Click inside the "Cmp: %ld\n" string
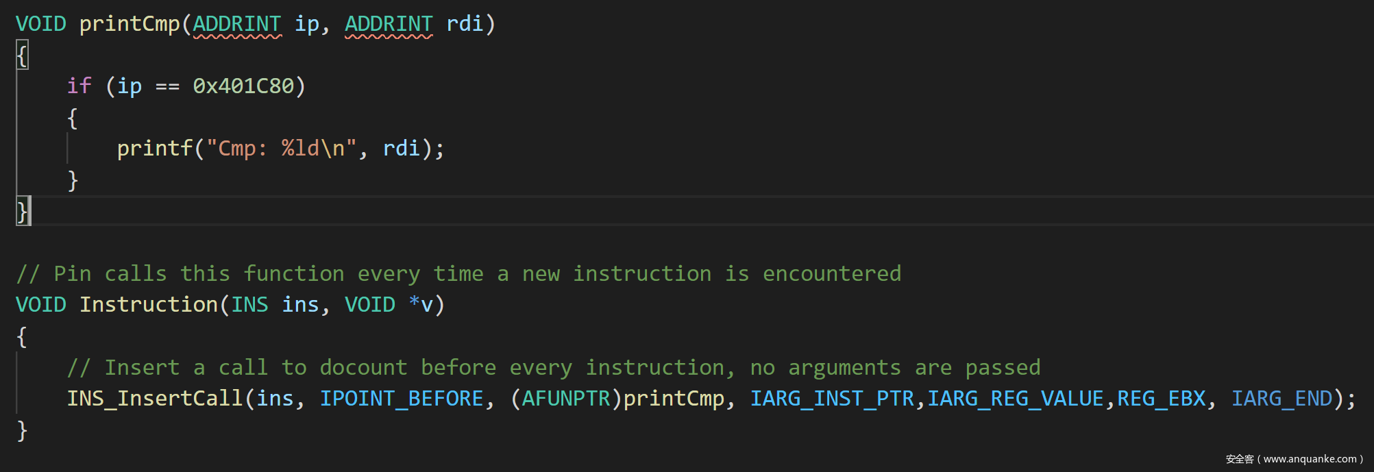Image resolution: width=1374 pixels, height=472 pixels. point(281,148)
